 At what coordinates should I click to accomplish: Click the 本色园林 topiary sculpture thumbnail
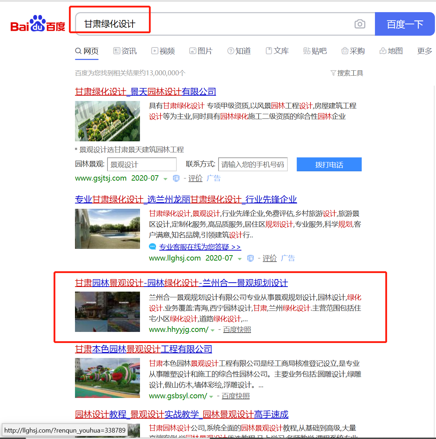coord(107,378)
